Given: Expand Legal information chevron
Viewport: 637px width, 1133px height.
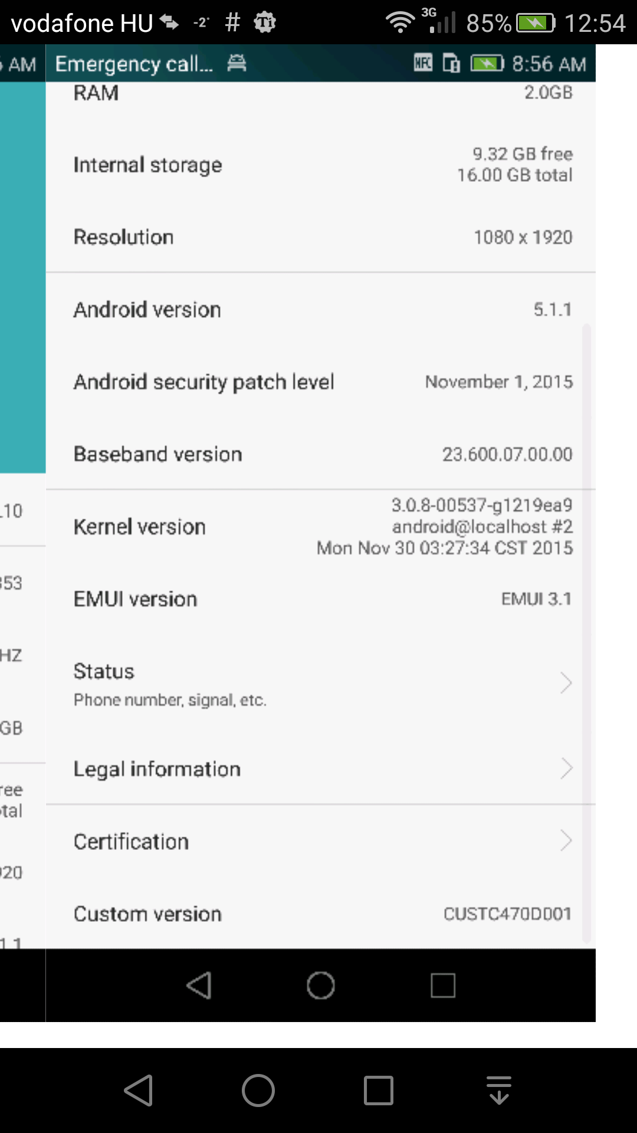Looking at the screenshot, I should pyautogui.click(x=566, y=768).
